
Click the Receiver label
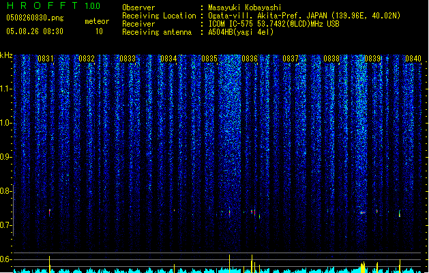(138, 24)
